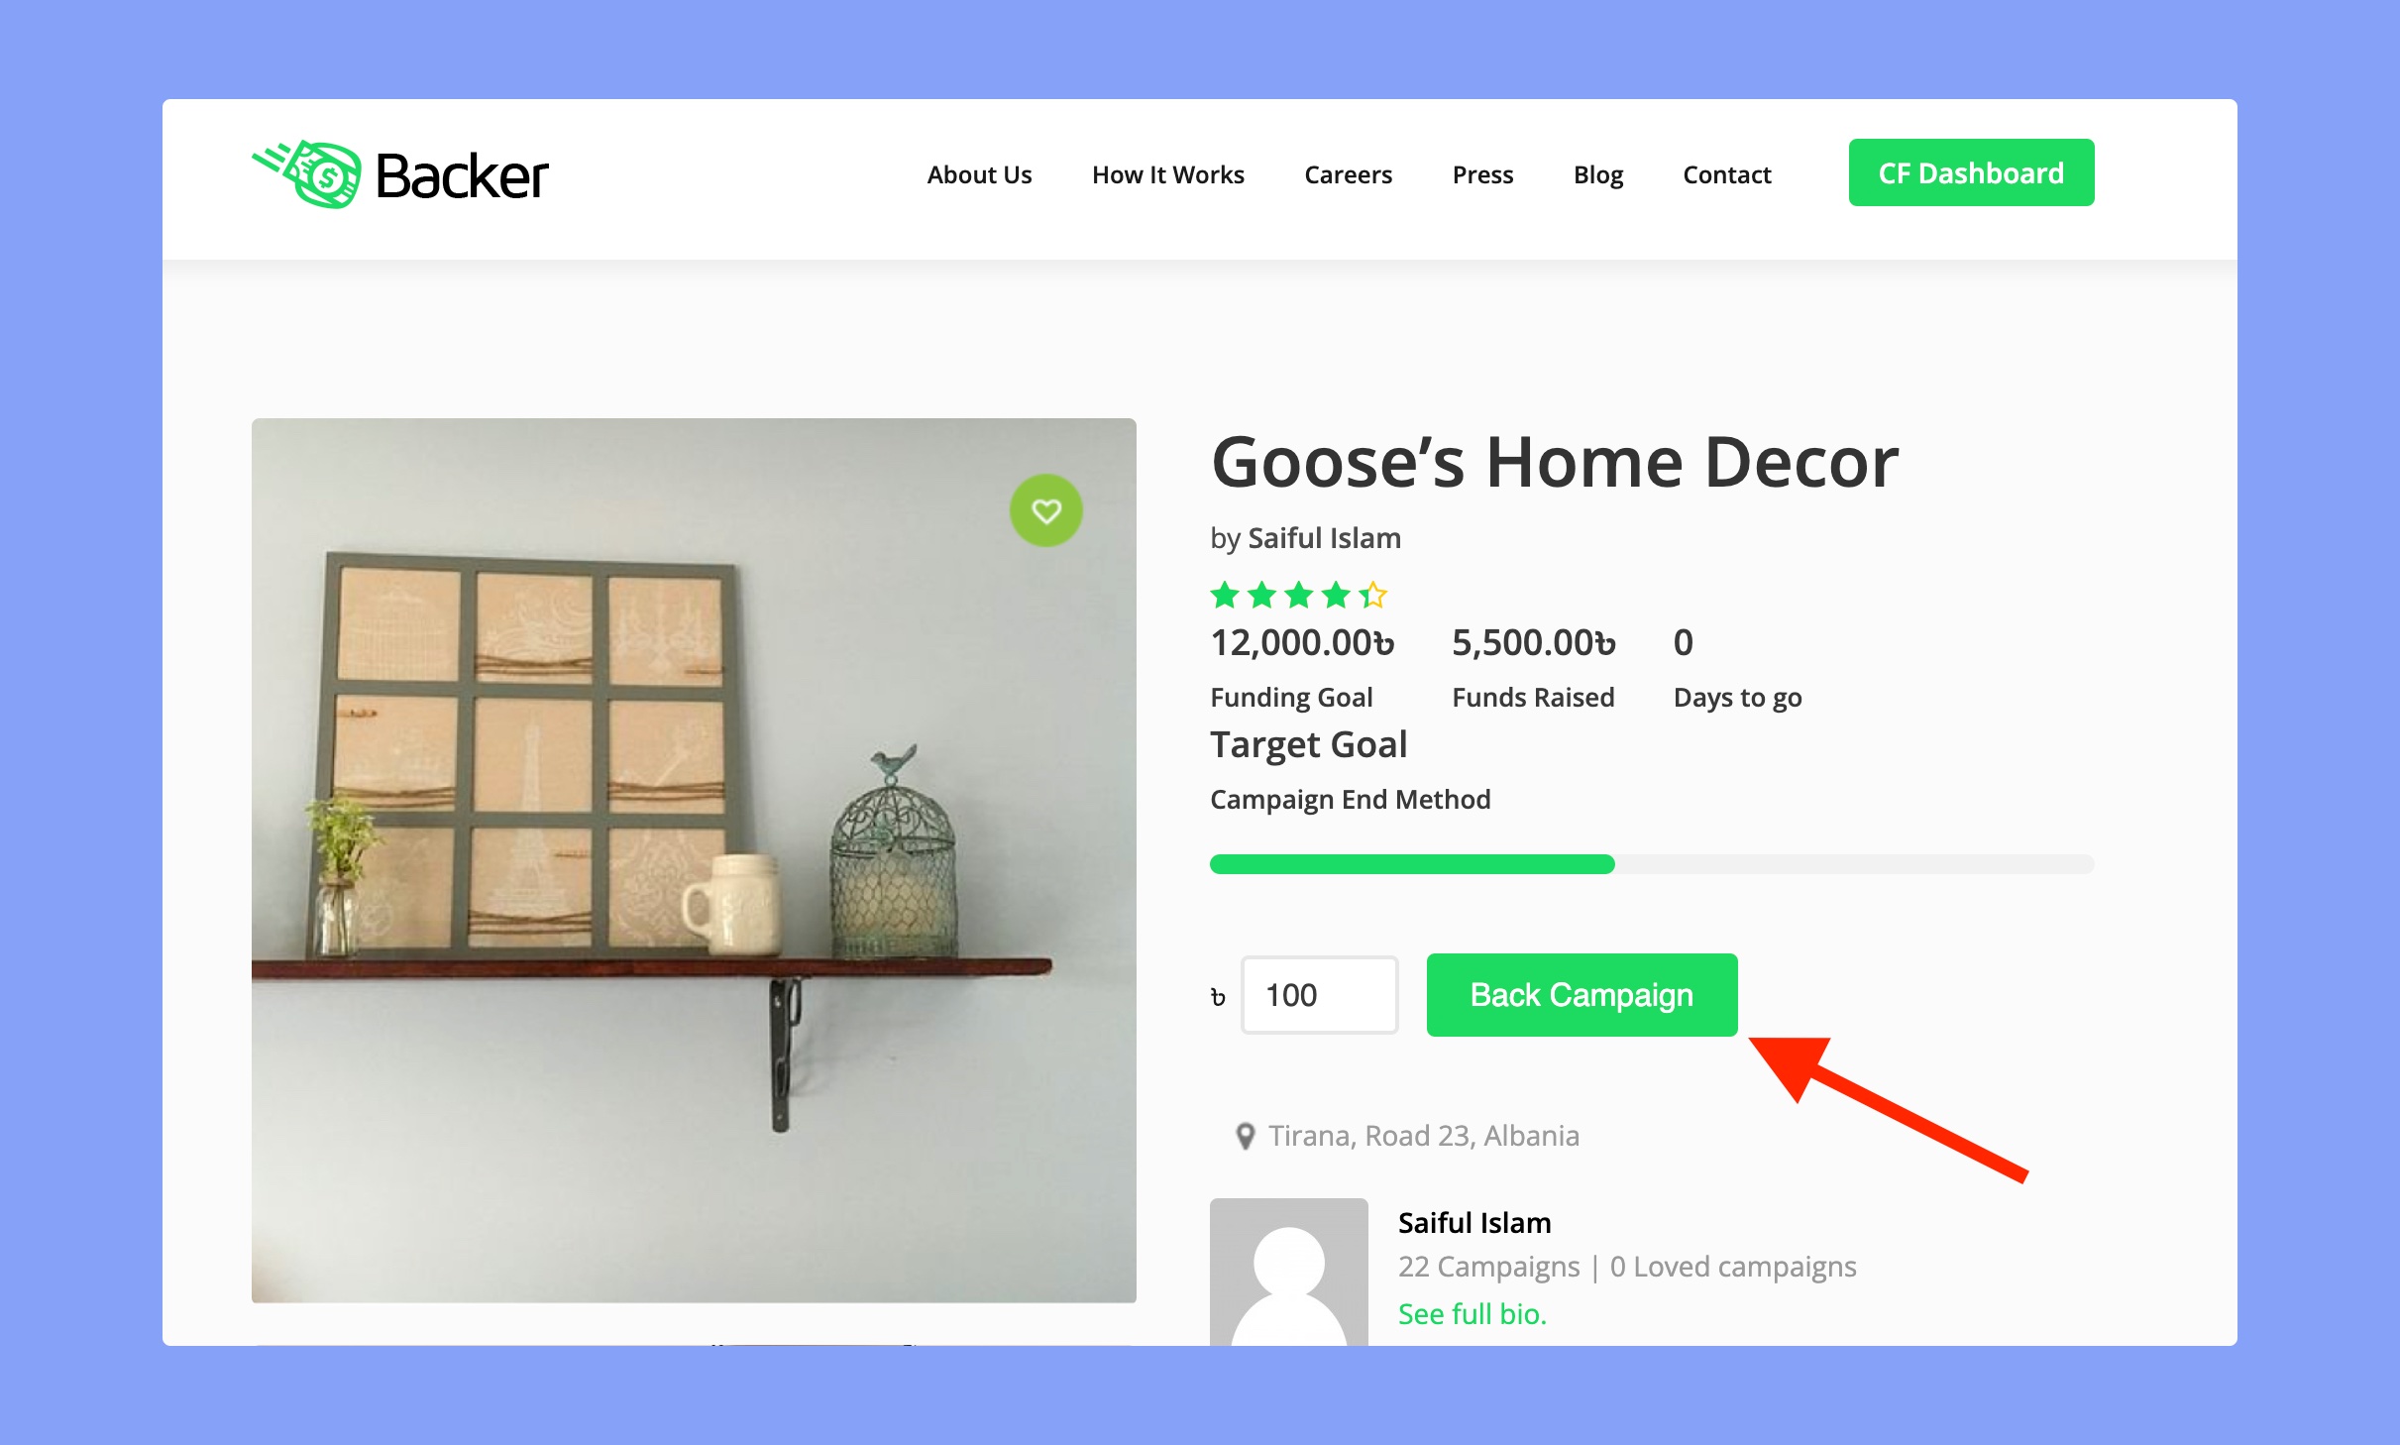
Task: Click the Back Campaign button
Action: pyautogui.click(x=1582, y=995)
